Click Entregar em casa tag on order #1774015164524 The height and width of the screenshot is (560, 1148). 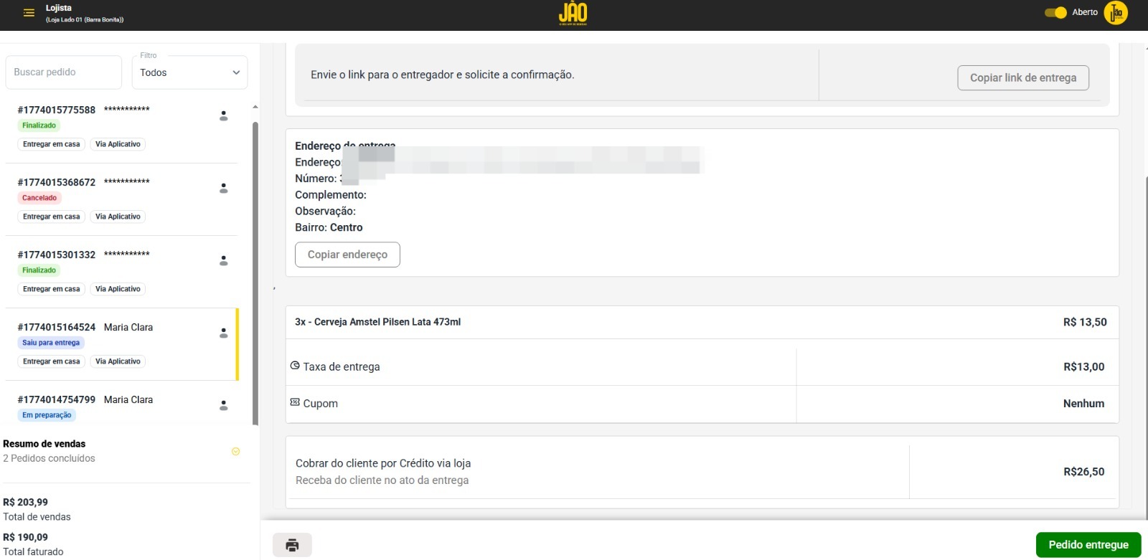click(51, 361)
